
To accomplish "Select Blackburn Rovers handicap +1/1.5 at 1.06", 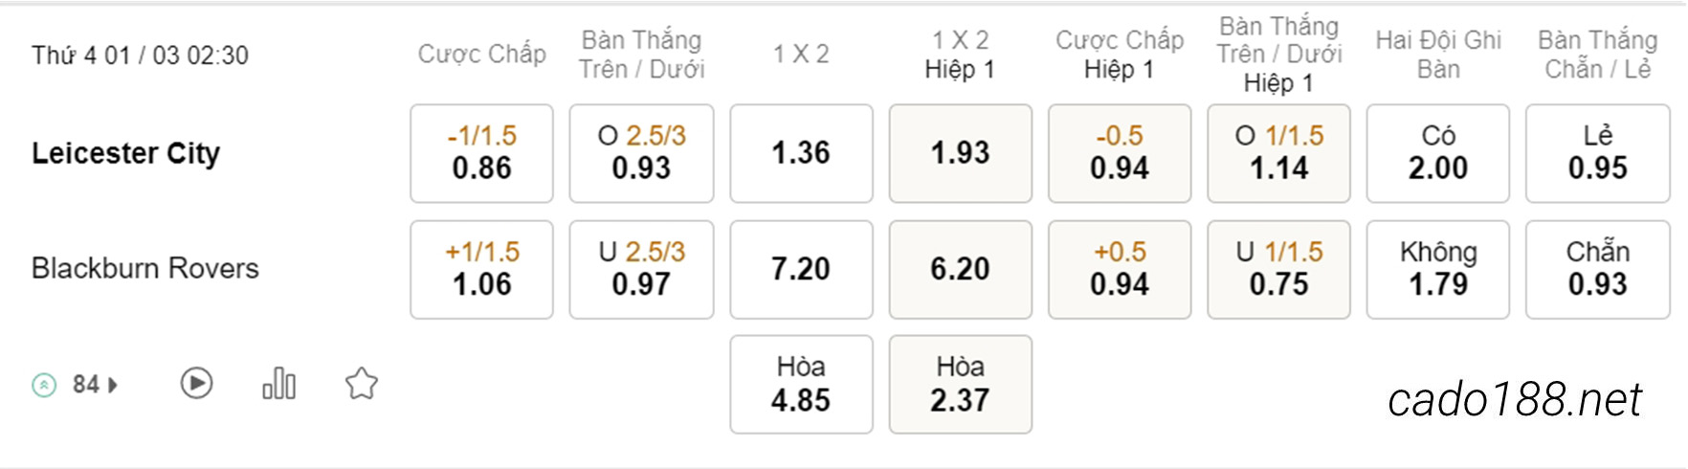I will [481, 269].
